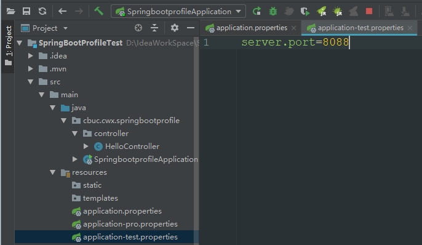
Task: Collapse all with the Project panel icon
Action: pyautogui.click(x=154, y=28)
